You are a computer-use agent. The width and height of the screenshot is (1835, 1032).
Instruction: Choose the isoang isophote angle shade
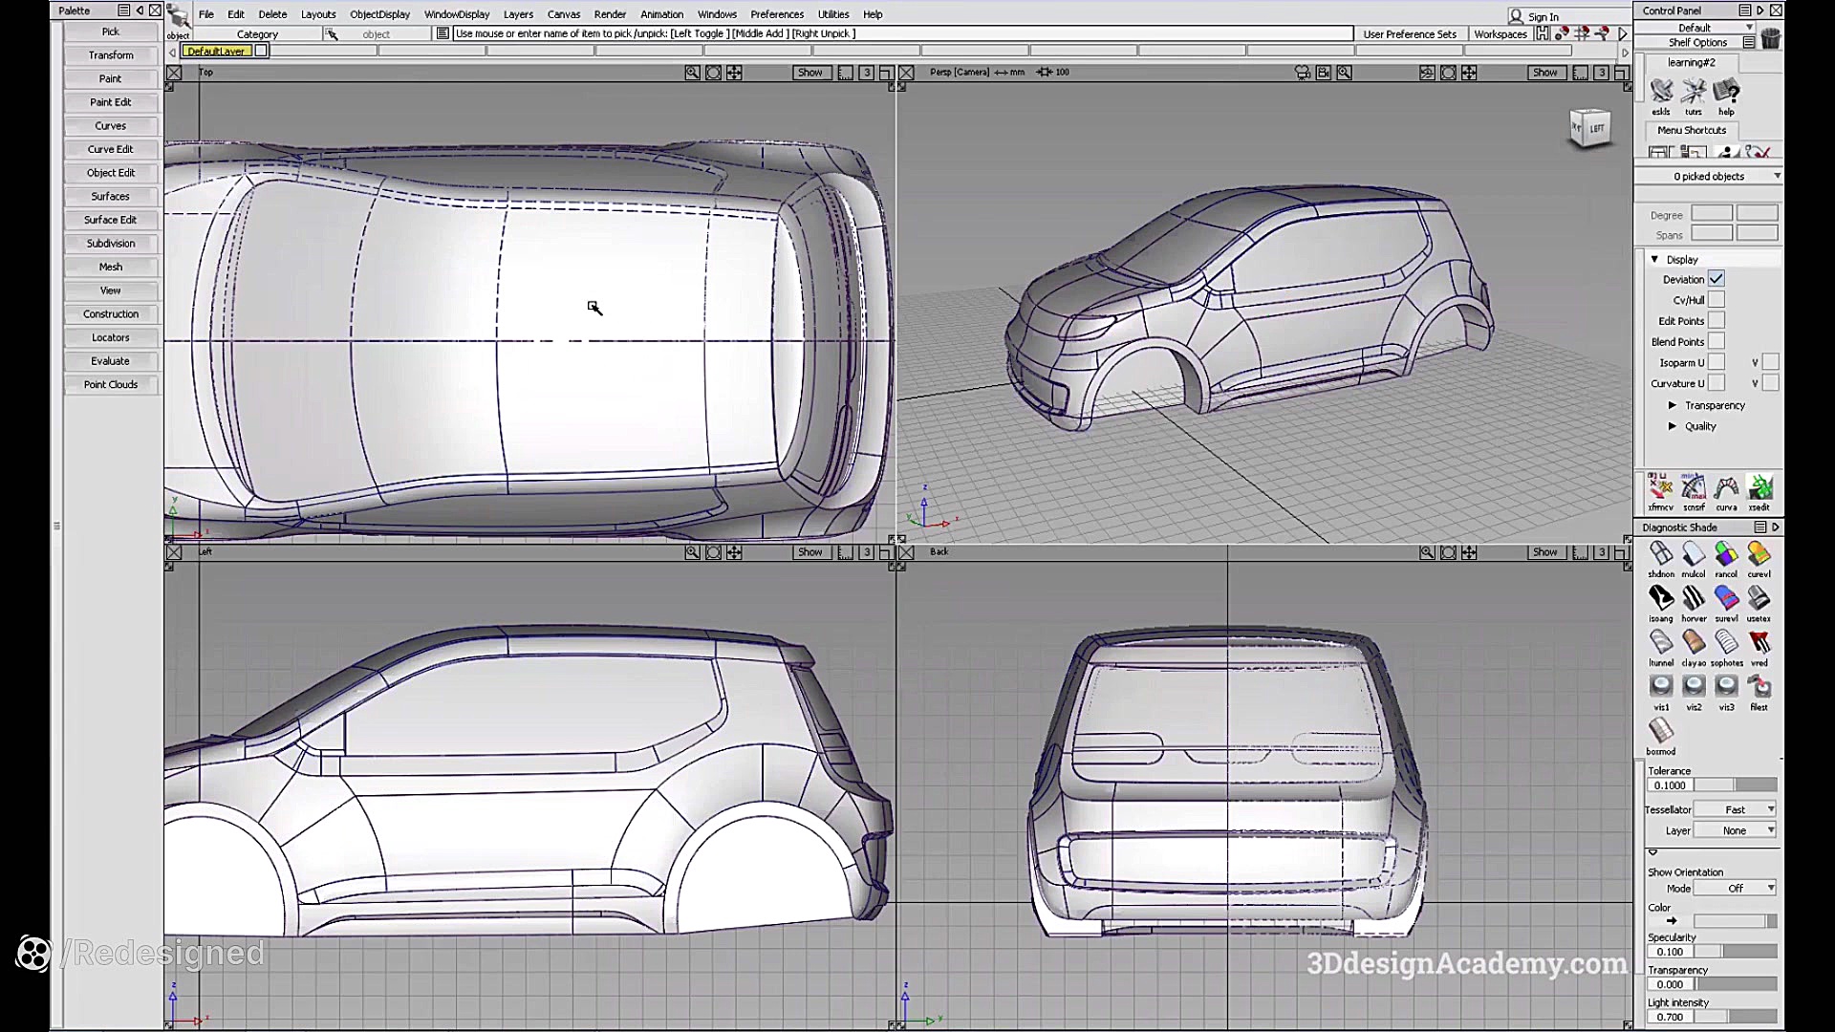point(1661,599)
